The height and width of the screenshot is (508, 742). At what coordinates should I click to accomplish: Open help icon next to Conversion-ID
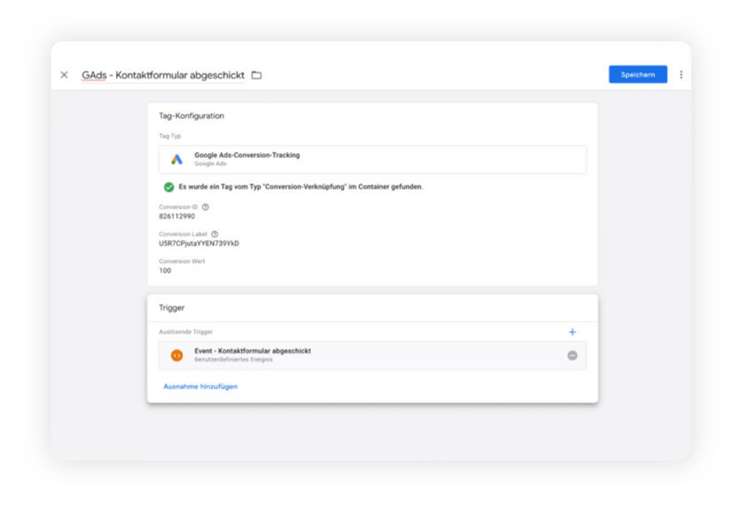[205, 207]
